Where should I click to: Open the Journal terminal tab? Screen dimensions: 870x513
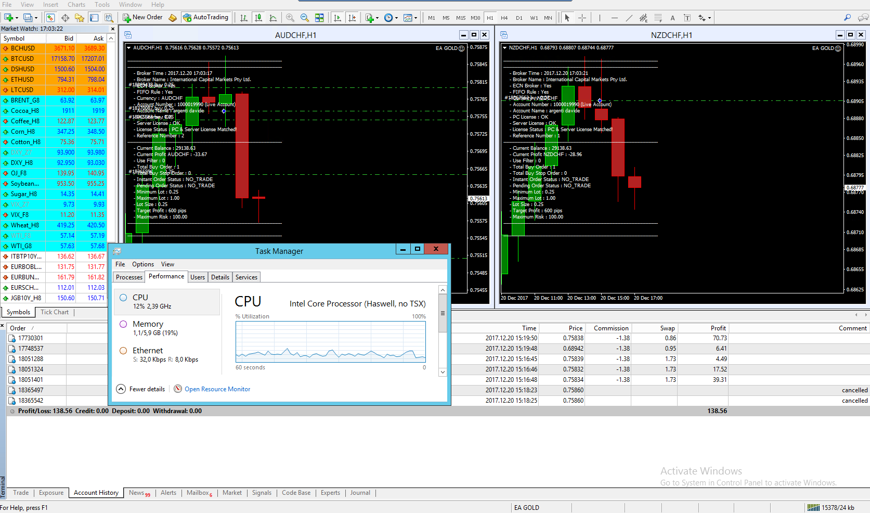(360, 493)
